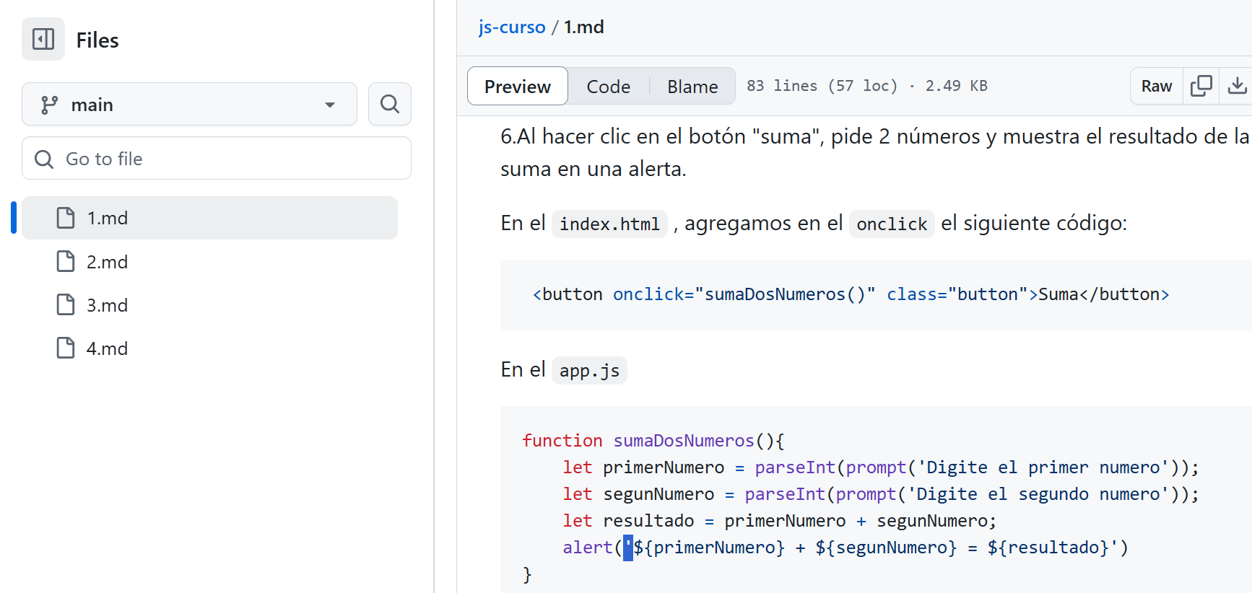Click the caret arrow in branch selector
This screenshot has width=1252, height=593.
click(x=330, y=105)
